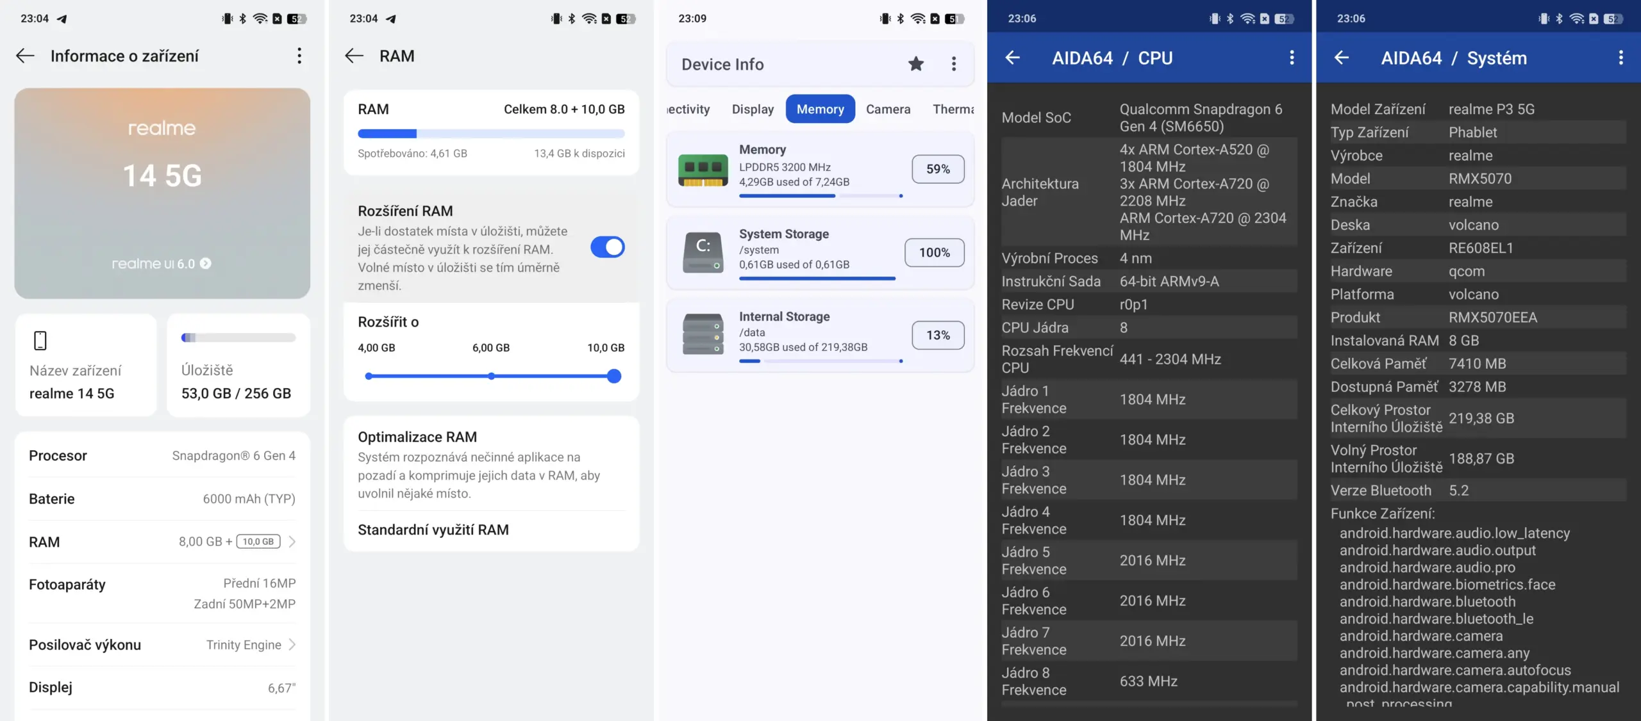Tap the 59% memory usage badge
Image resolution: width=1641 pixels, height=721 pixels.
[x=938, y=169]
